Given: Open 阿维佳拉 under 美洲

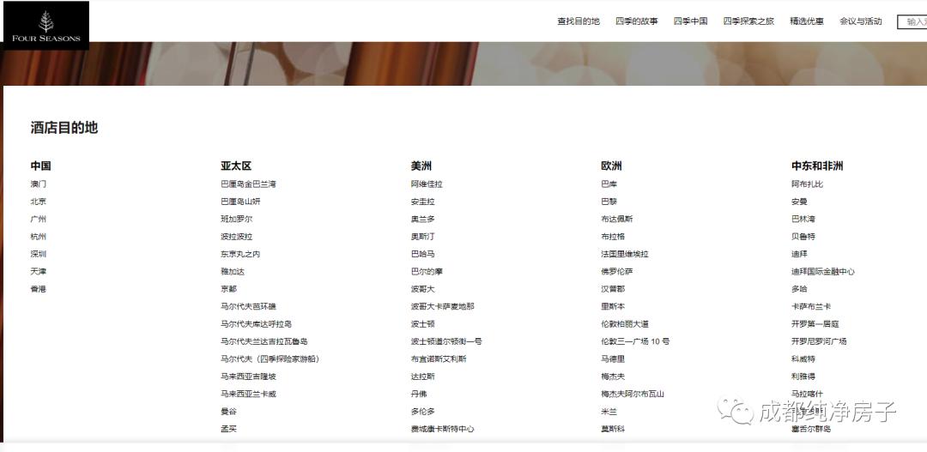Looking at the screenshot, I should click(427, 184).
